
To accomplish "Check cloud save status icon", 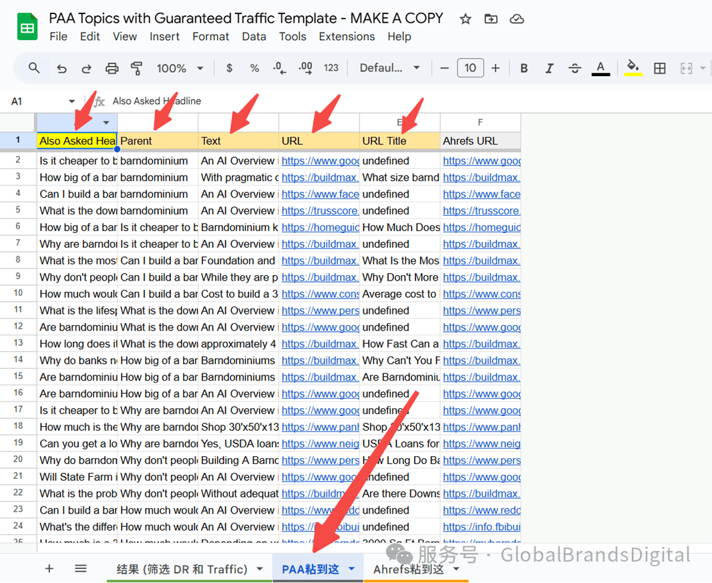I will pos(517,19).
